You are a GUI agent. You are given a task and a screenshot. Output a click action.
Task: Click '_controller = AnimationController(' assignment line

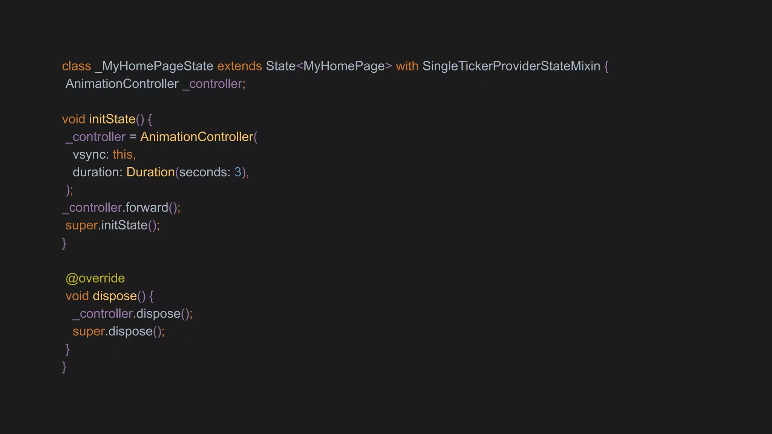pos(161,137)
